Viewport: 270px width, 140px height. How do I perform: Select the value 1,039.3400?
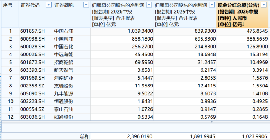point(141,31)
